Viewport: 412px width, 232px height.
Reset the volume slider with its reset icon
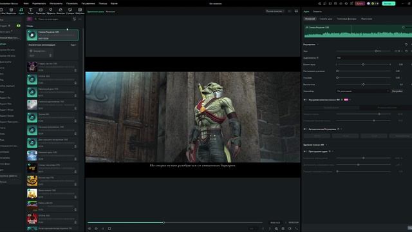(406, 51)
